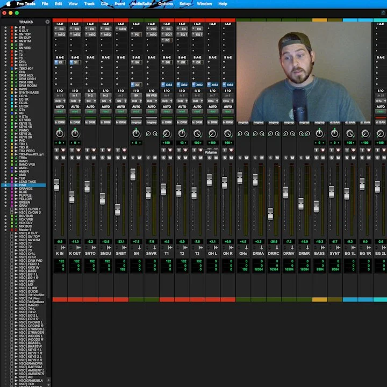This screenshot has height=387, width=387.
Task: Open automation mode selector 'read' on SNTO
Action: point(90,112)
